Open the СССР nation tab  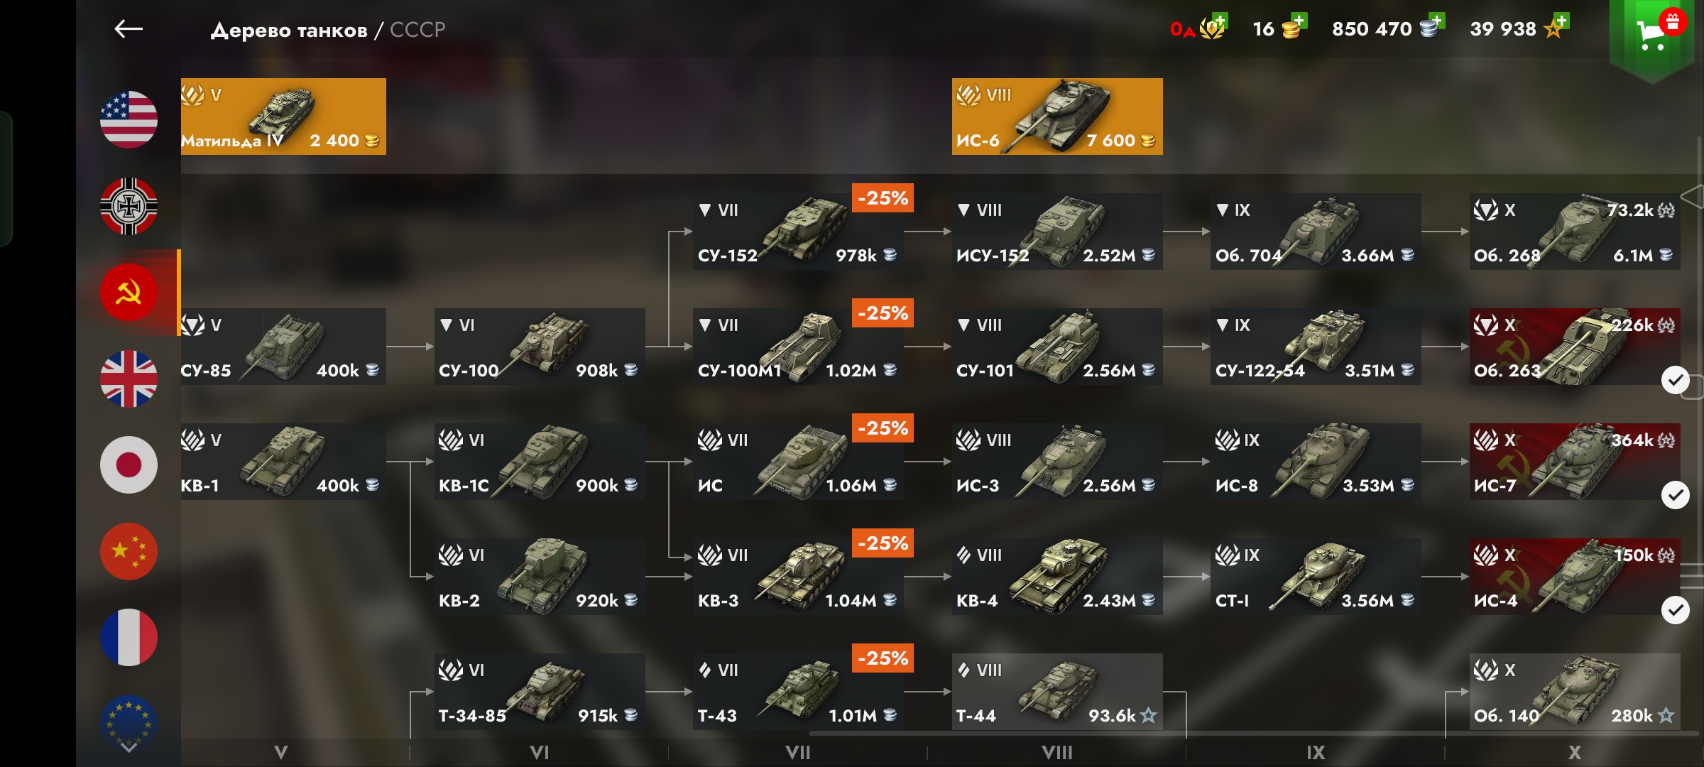pyautogui.click(x=129, y=293)
